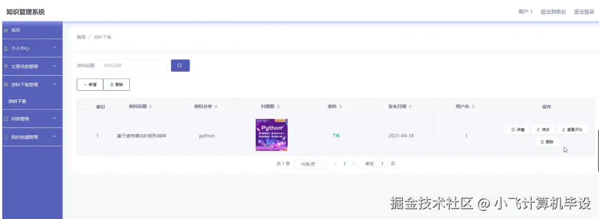This screenshot has width=599, height=219.
Task: Collapse 资料下载管理 menu chevron
Action: pyautogui.click(x=54, y=84)
